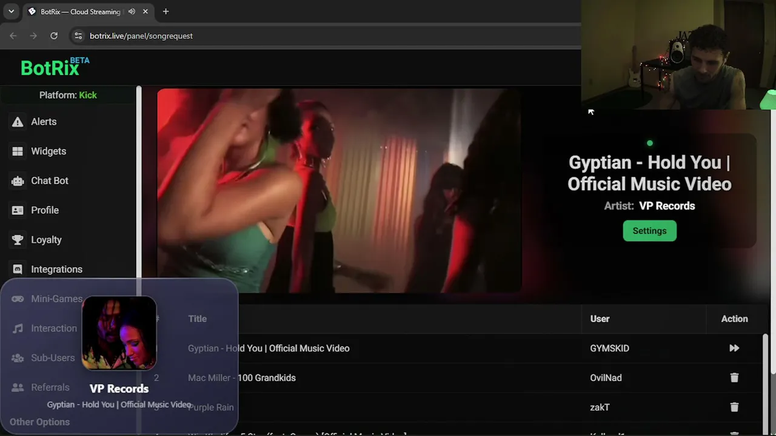View site information next to the URL
Screen dimensions: 776x436
[x=78, y=36]
